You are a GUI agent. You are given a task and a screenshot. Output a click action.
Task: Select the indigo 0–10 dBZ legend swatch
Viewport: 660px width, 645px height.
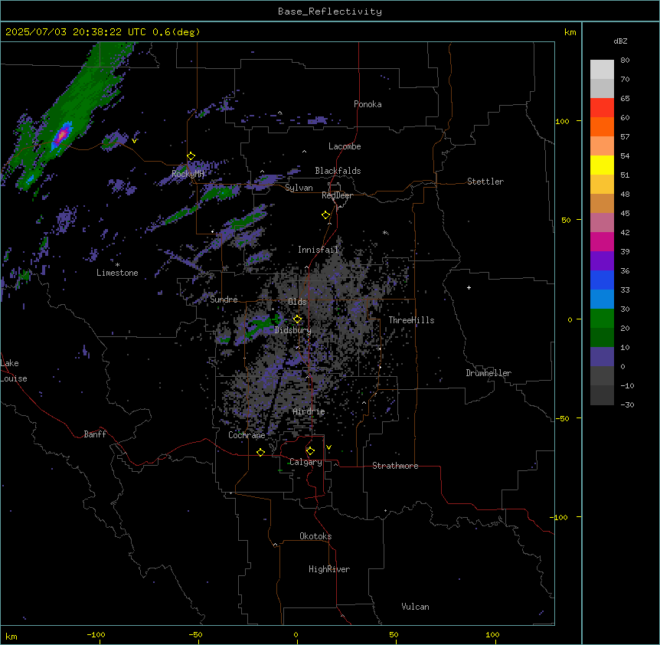coord(602,357)
